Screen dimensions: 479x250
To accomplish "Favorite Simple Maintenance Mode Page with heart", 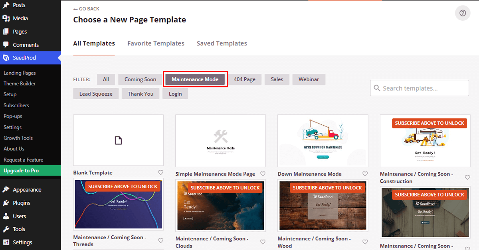I will tap(263, 174).
